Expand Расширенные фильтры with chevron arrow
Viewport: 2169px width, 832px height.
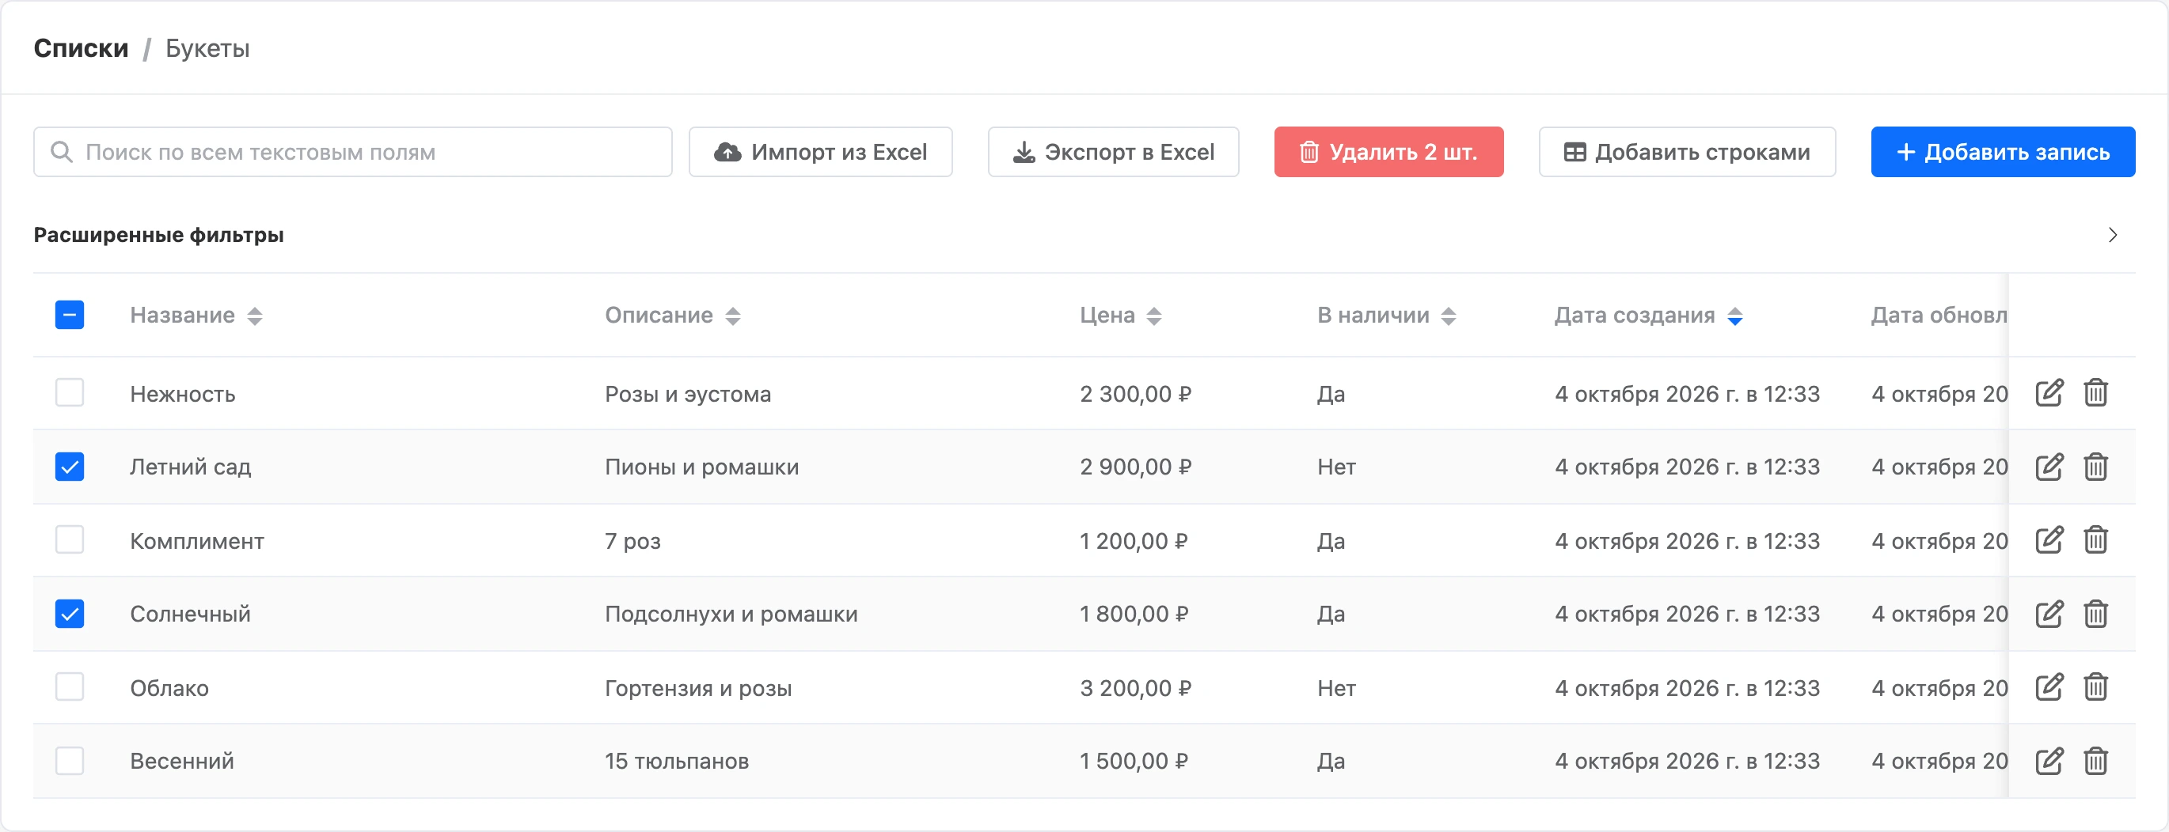[2113, 235]
